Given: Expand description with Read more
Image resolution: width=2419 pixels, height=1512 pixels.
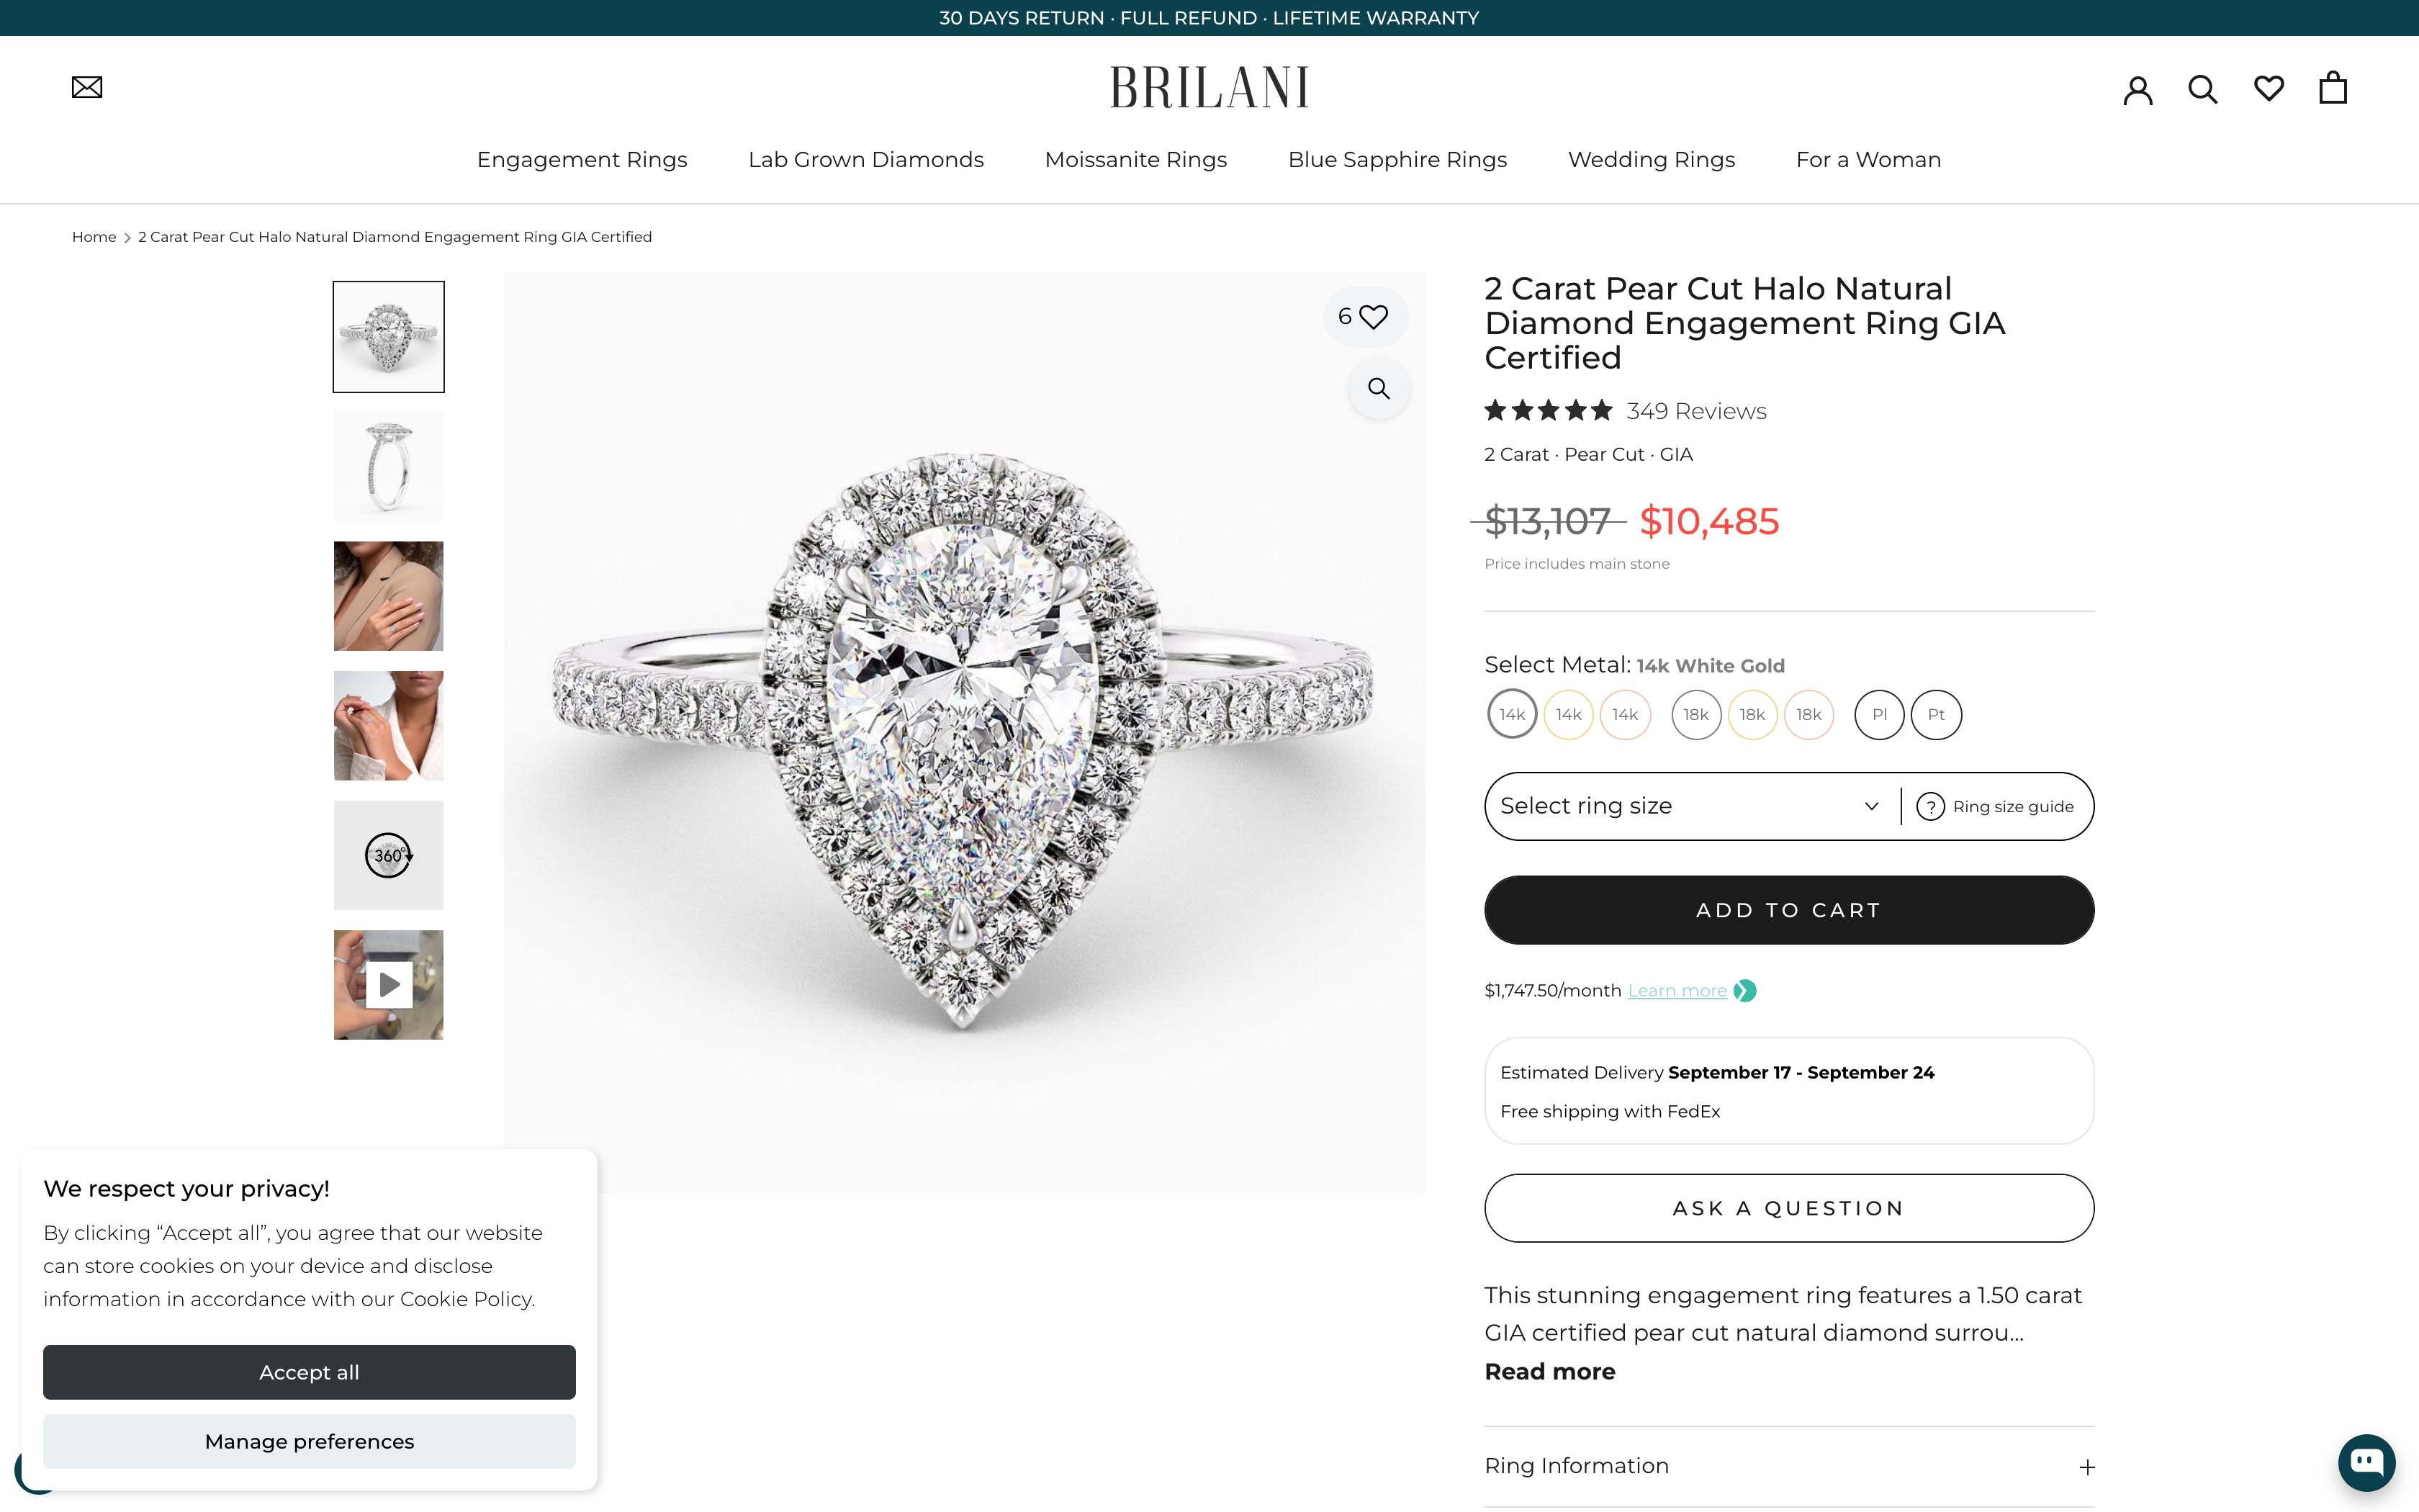Looking at the screenshot, I should coord(1549,1371).
